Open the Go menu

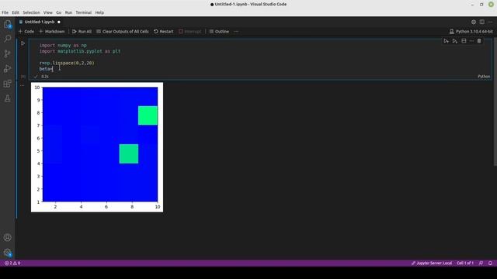(59, 12)
